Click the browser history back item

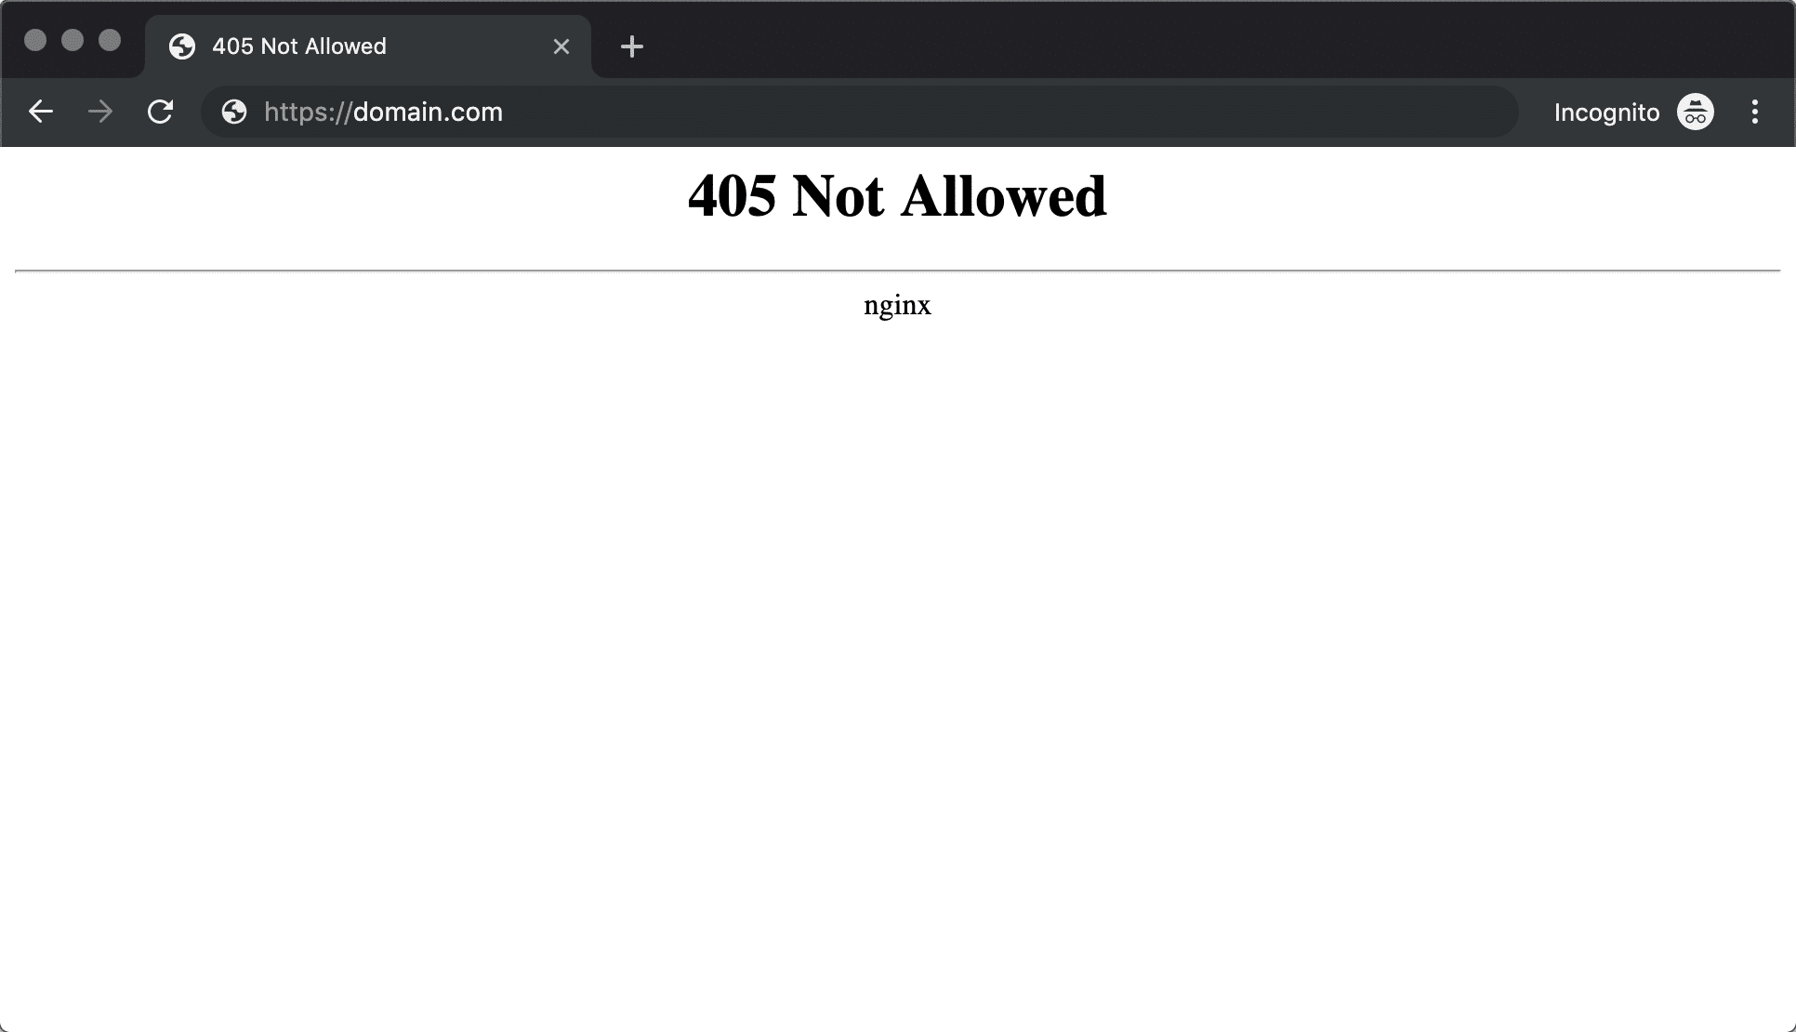42,112
